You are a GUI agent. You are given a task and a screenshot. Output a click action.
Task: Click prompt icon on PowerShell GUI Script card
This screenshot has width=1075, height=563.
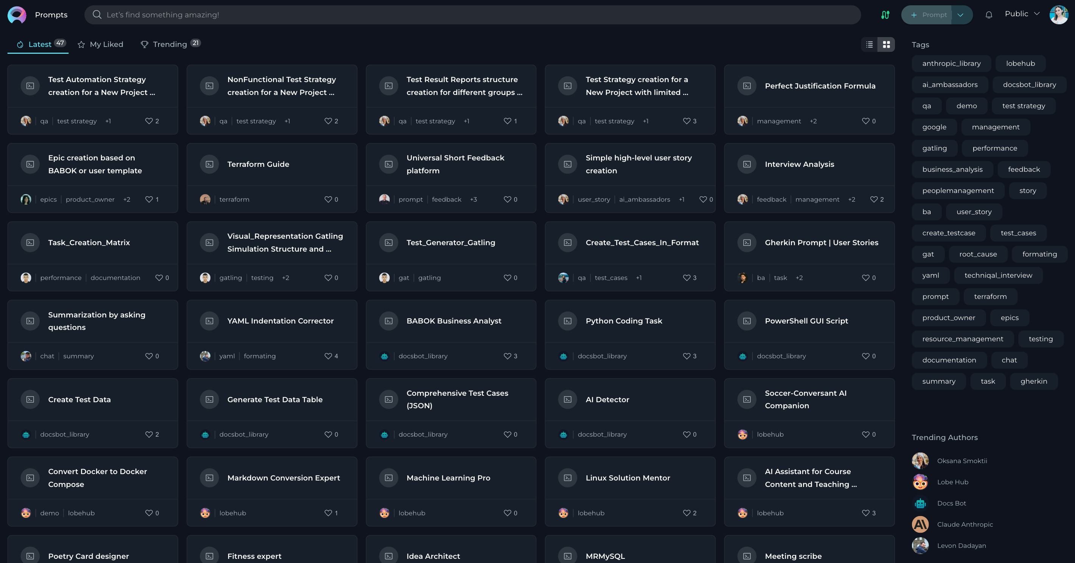coord(747,321)
